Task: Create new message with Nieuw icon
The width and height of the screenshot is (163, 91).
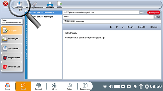Action: 60,5
